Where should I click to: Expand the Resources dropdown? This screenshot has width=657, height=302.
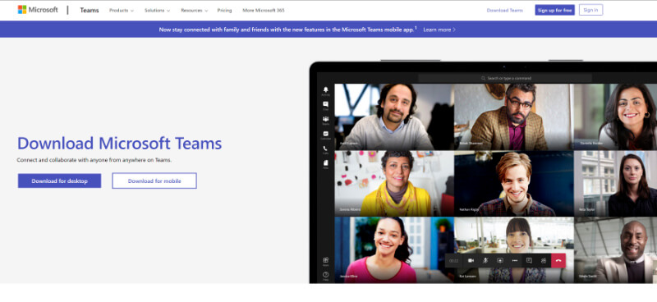click(195, 11)
